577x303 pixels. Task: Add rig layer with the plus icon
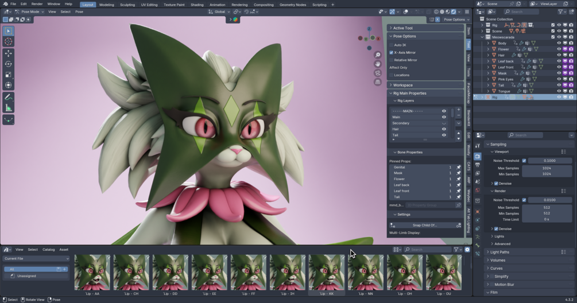[459, 110]
